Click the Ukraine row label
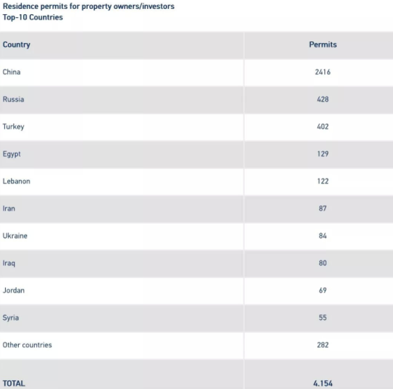393x389 pixels. pyautogui.click(x=15, y=236)
